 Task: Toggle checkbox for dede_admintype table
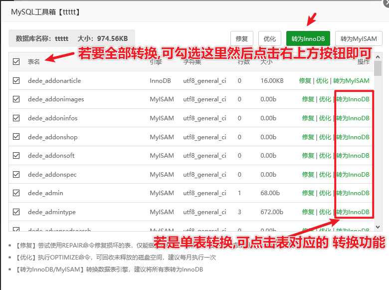(16, 212)
